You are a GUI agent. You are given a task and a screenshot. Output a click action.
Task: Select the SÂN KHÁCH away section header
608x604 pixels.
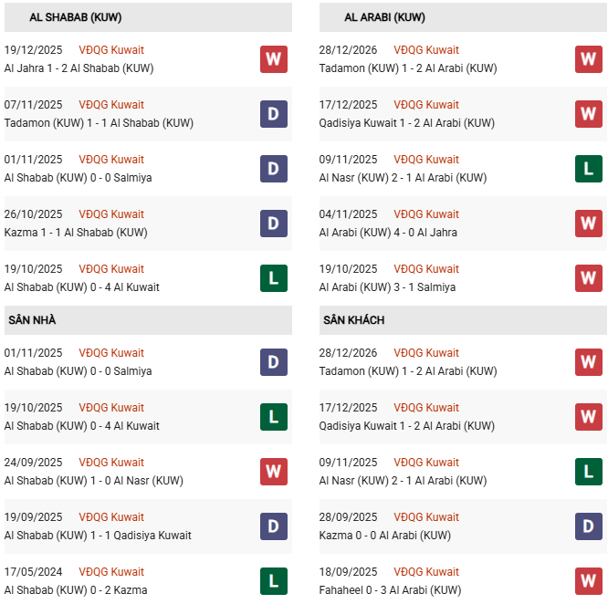pyautogui.click(x=353, y=320)
